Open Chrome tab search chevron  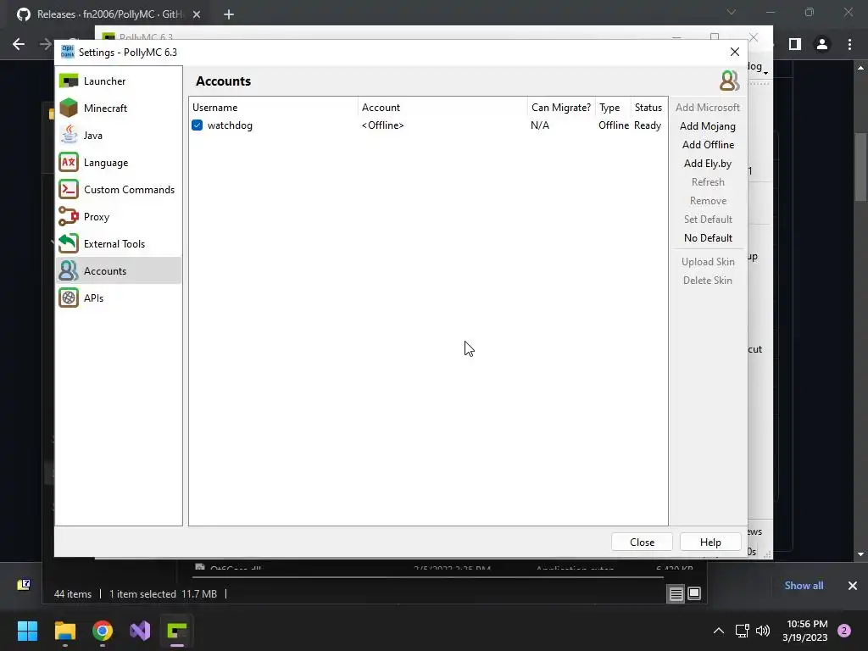click(x=732, y=12)
